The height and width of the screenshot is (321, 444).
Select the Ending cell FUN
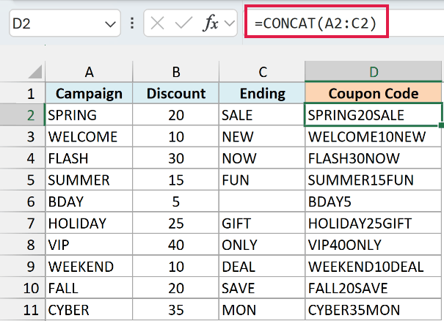click(x=262, y=180)
